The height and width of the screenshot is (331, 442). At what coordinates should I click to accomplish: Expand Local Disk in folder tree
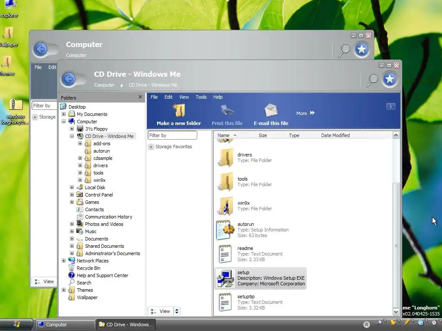(72, 187)
